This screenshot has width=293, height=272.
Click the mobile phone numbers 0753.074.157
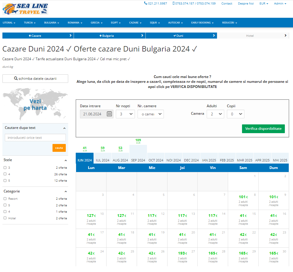point(194,3)
